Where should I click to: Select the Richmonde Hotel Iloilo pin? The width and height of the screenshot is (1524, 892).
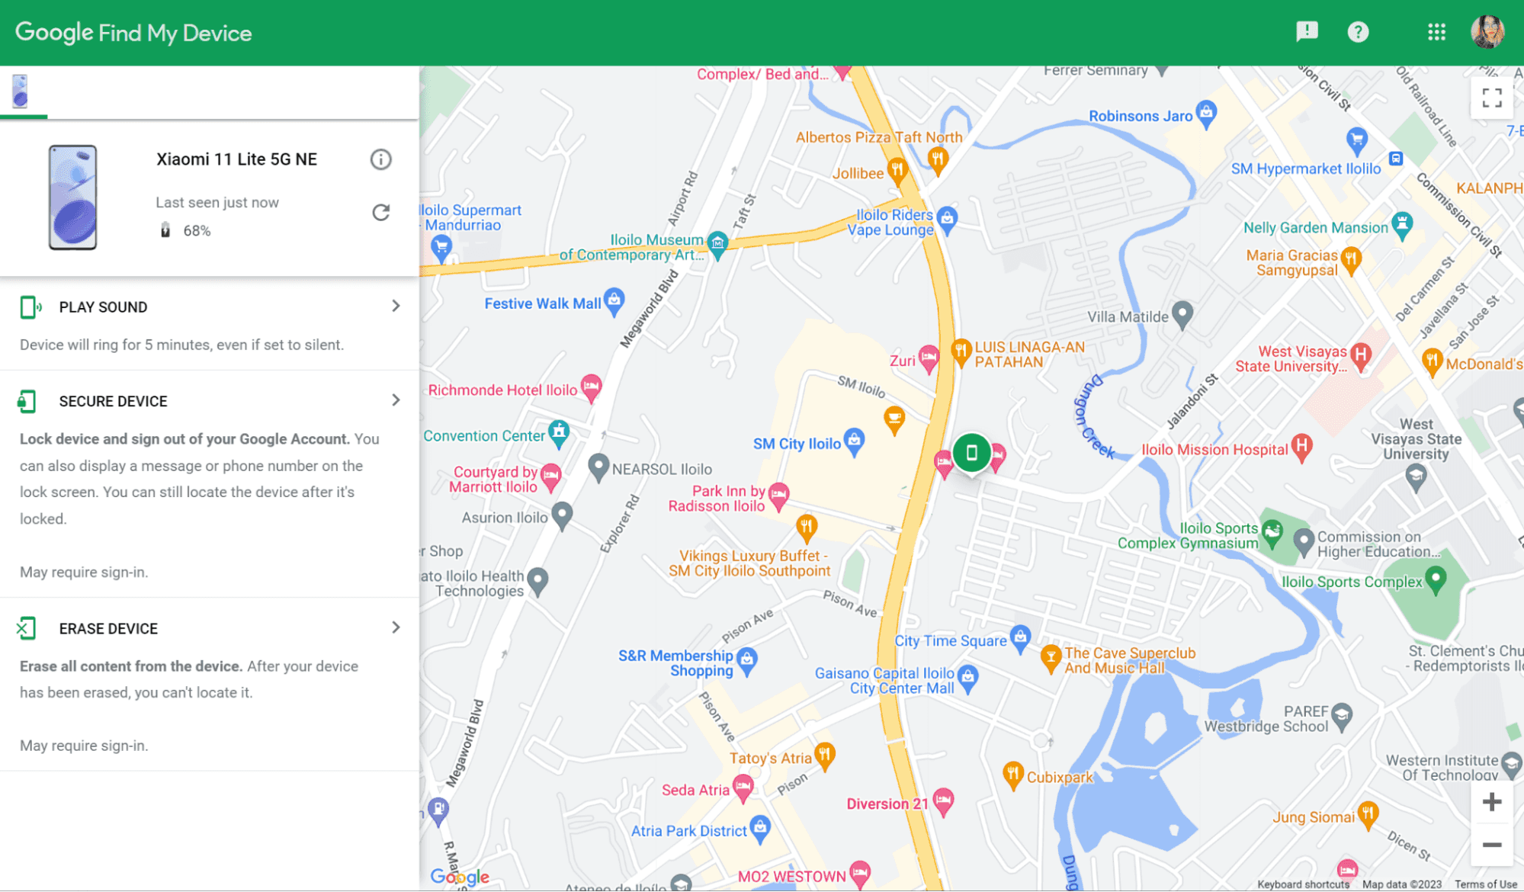click(591, 388)
